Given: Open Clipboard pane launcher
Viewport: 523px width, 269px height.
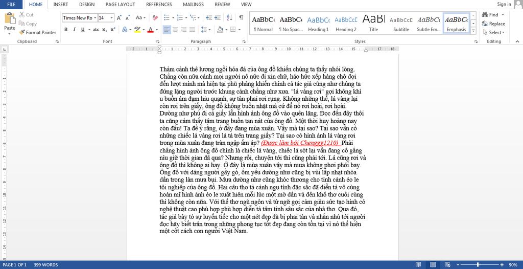Looking at the screenshot, I should coord(57,41).
